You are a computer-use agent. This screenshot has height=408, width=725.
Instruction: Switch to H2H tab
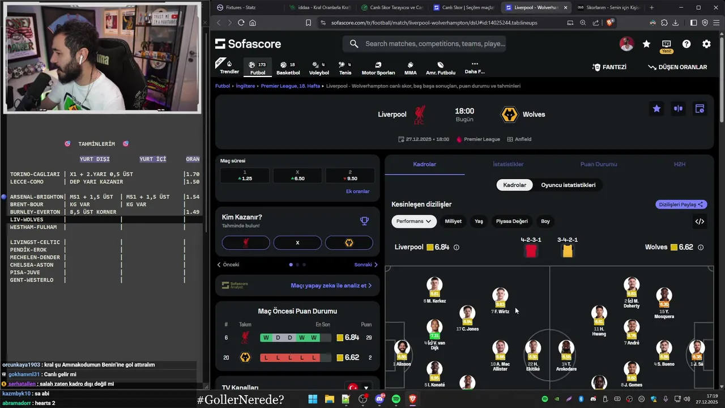pyautogui.click(x=679, y=164)
